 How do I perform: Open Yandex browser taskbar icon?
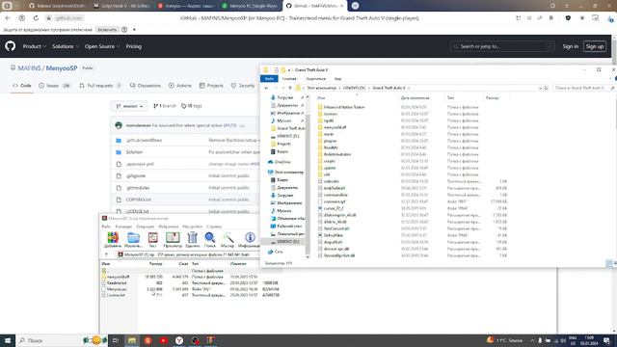click(x=179, y=340)
